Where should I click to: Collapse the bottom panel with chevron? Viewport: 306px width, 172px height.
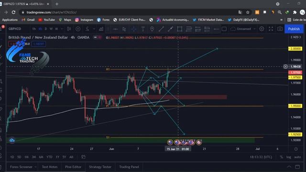(289, 167)
